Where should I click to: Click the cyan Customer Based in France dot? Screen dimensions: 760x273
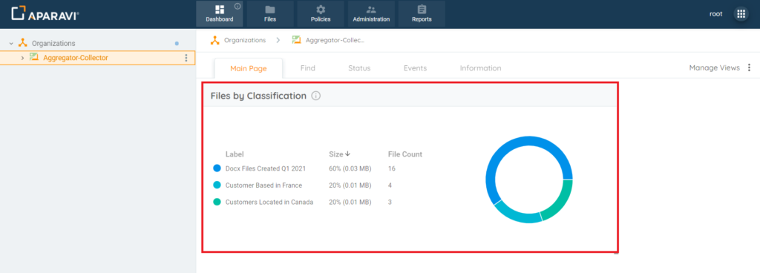tap(217, 185)
